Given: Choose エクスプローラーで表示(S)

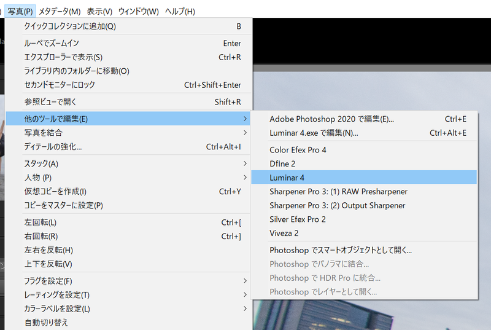Looking at the screenshot, I should pos(128,57).
